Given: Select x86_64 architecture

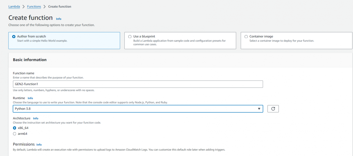Looking at the screenshot, I should [x=15, y=128].
